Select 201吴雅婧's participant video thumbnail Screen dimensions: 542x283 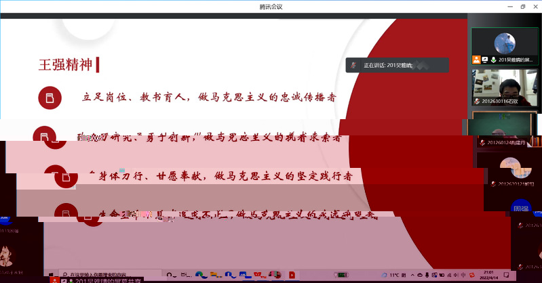tap(504, 44)
